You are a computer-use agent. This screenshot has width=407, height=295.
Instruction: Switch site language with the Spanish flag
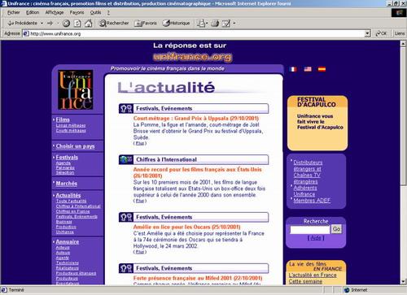tap(322, 69)
